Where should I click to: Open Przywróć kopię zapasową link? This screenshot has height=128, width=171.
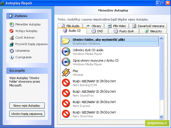pyautogui.click(x=31, y=44)
